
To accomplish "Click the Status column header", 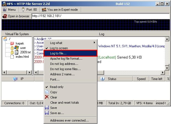I will pyautogui.click(x=115, y=79).
